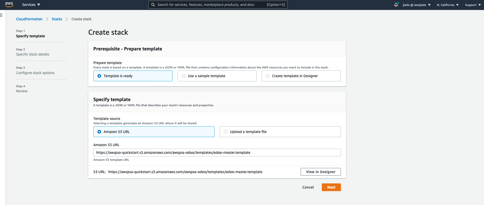Image resolution: width=484 pixels, height=205 pixels.
Task: Click the search magnifier icon
Action: 153,5
